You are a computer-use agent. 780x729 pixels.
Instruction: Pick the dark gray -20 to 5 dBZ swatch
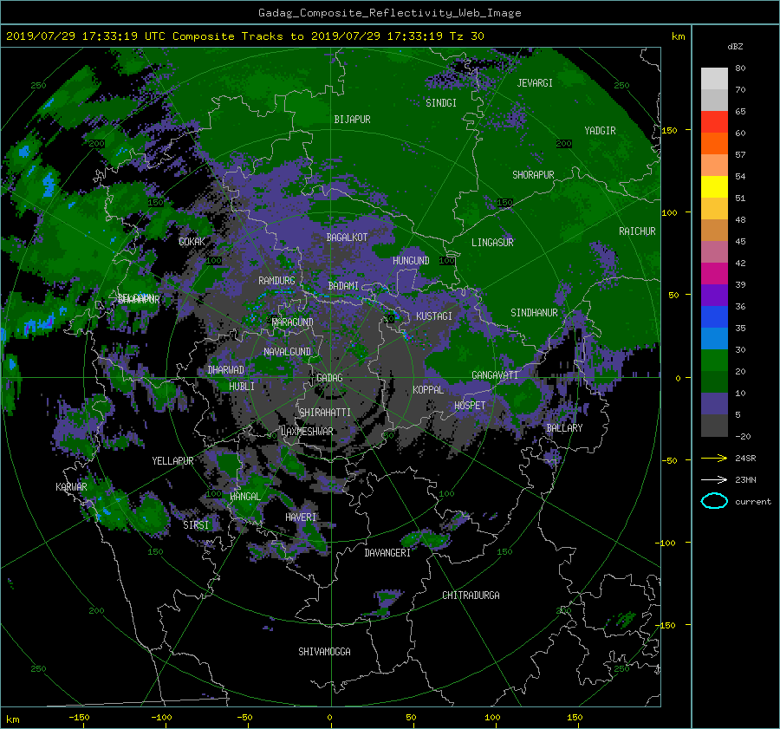[714, 426]
